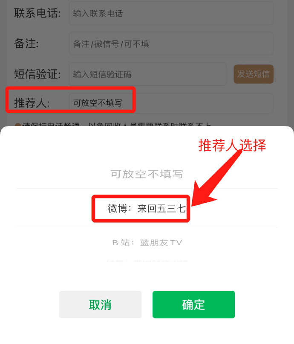Tap the 输入短信验证码 verification code field

(147, 74)
